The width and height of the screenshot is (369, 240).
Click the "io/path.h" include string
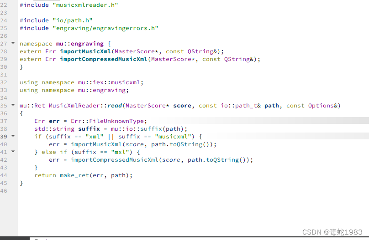(x=73, y=20)
